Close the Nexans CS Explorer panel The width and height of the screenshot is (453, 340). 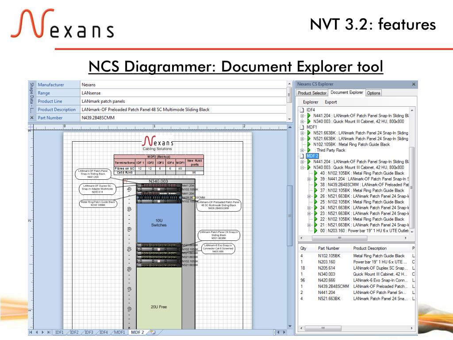[414, 84]
